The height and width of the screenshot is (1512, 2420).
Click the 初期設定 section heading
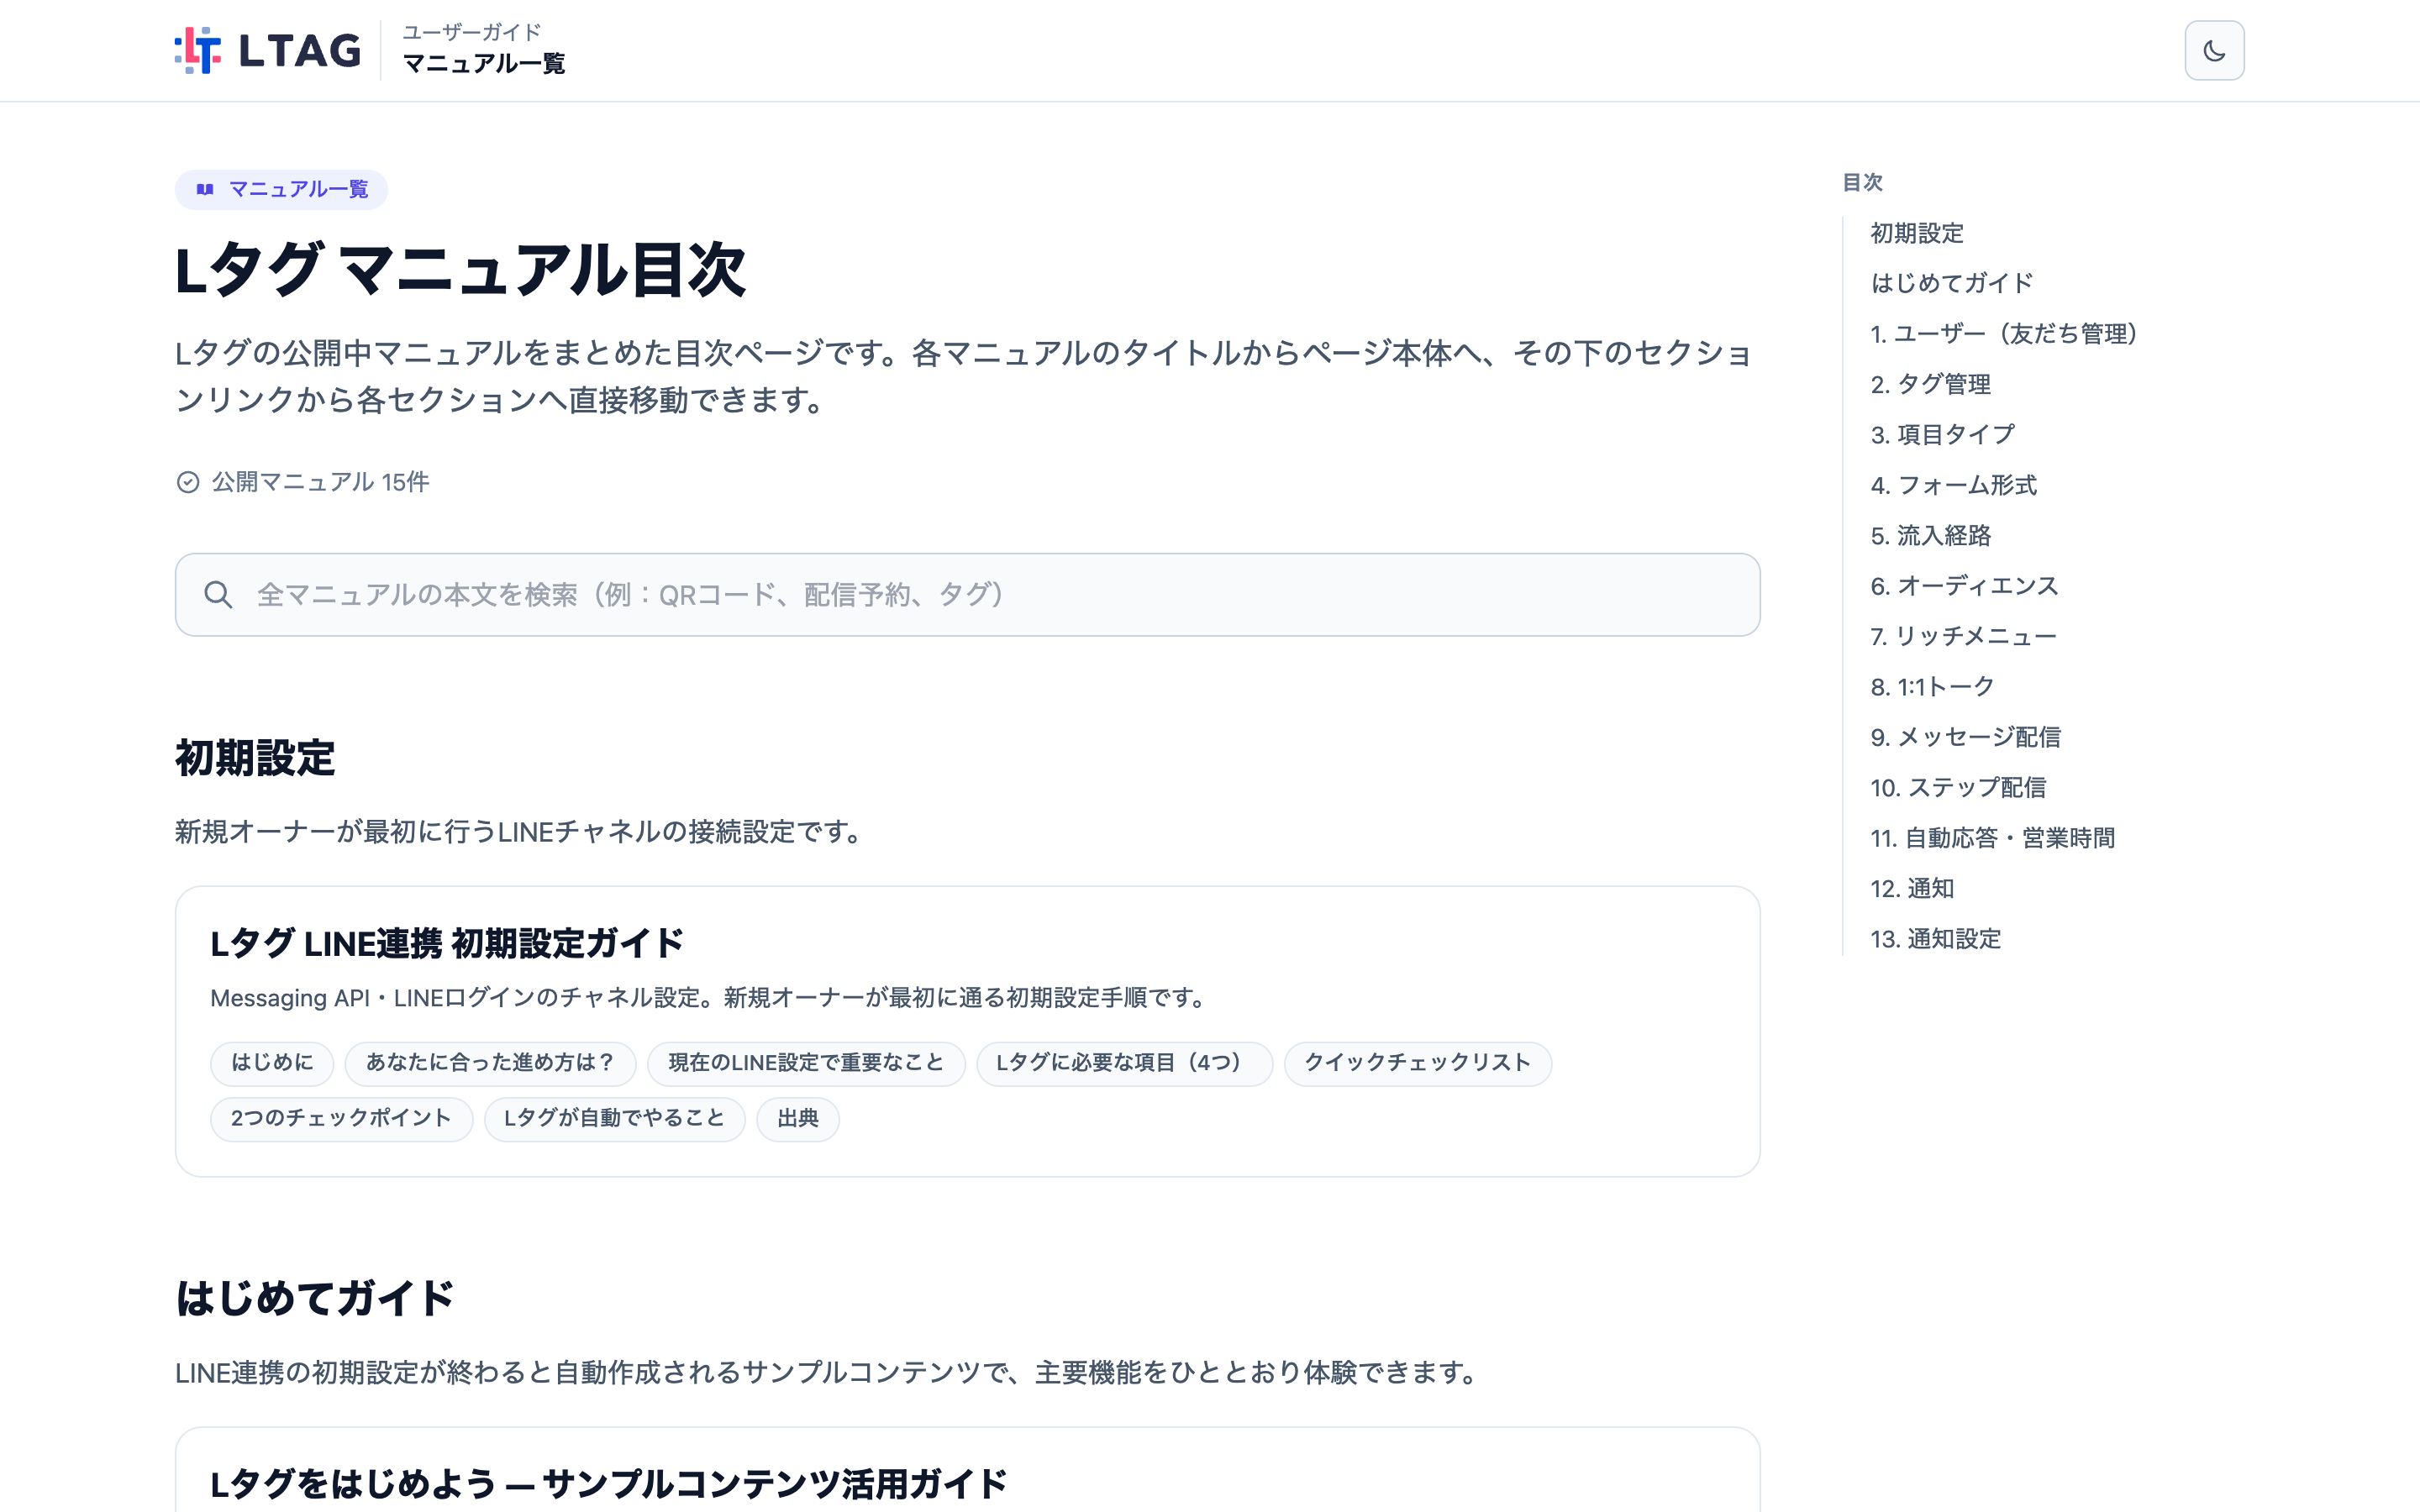coord(255,758)
